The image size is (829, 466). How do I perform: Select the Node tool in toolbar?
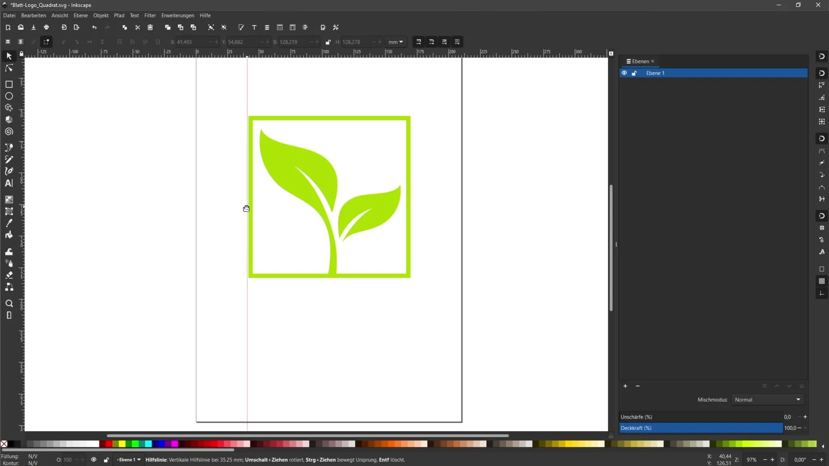click(x=9, y=68)
